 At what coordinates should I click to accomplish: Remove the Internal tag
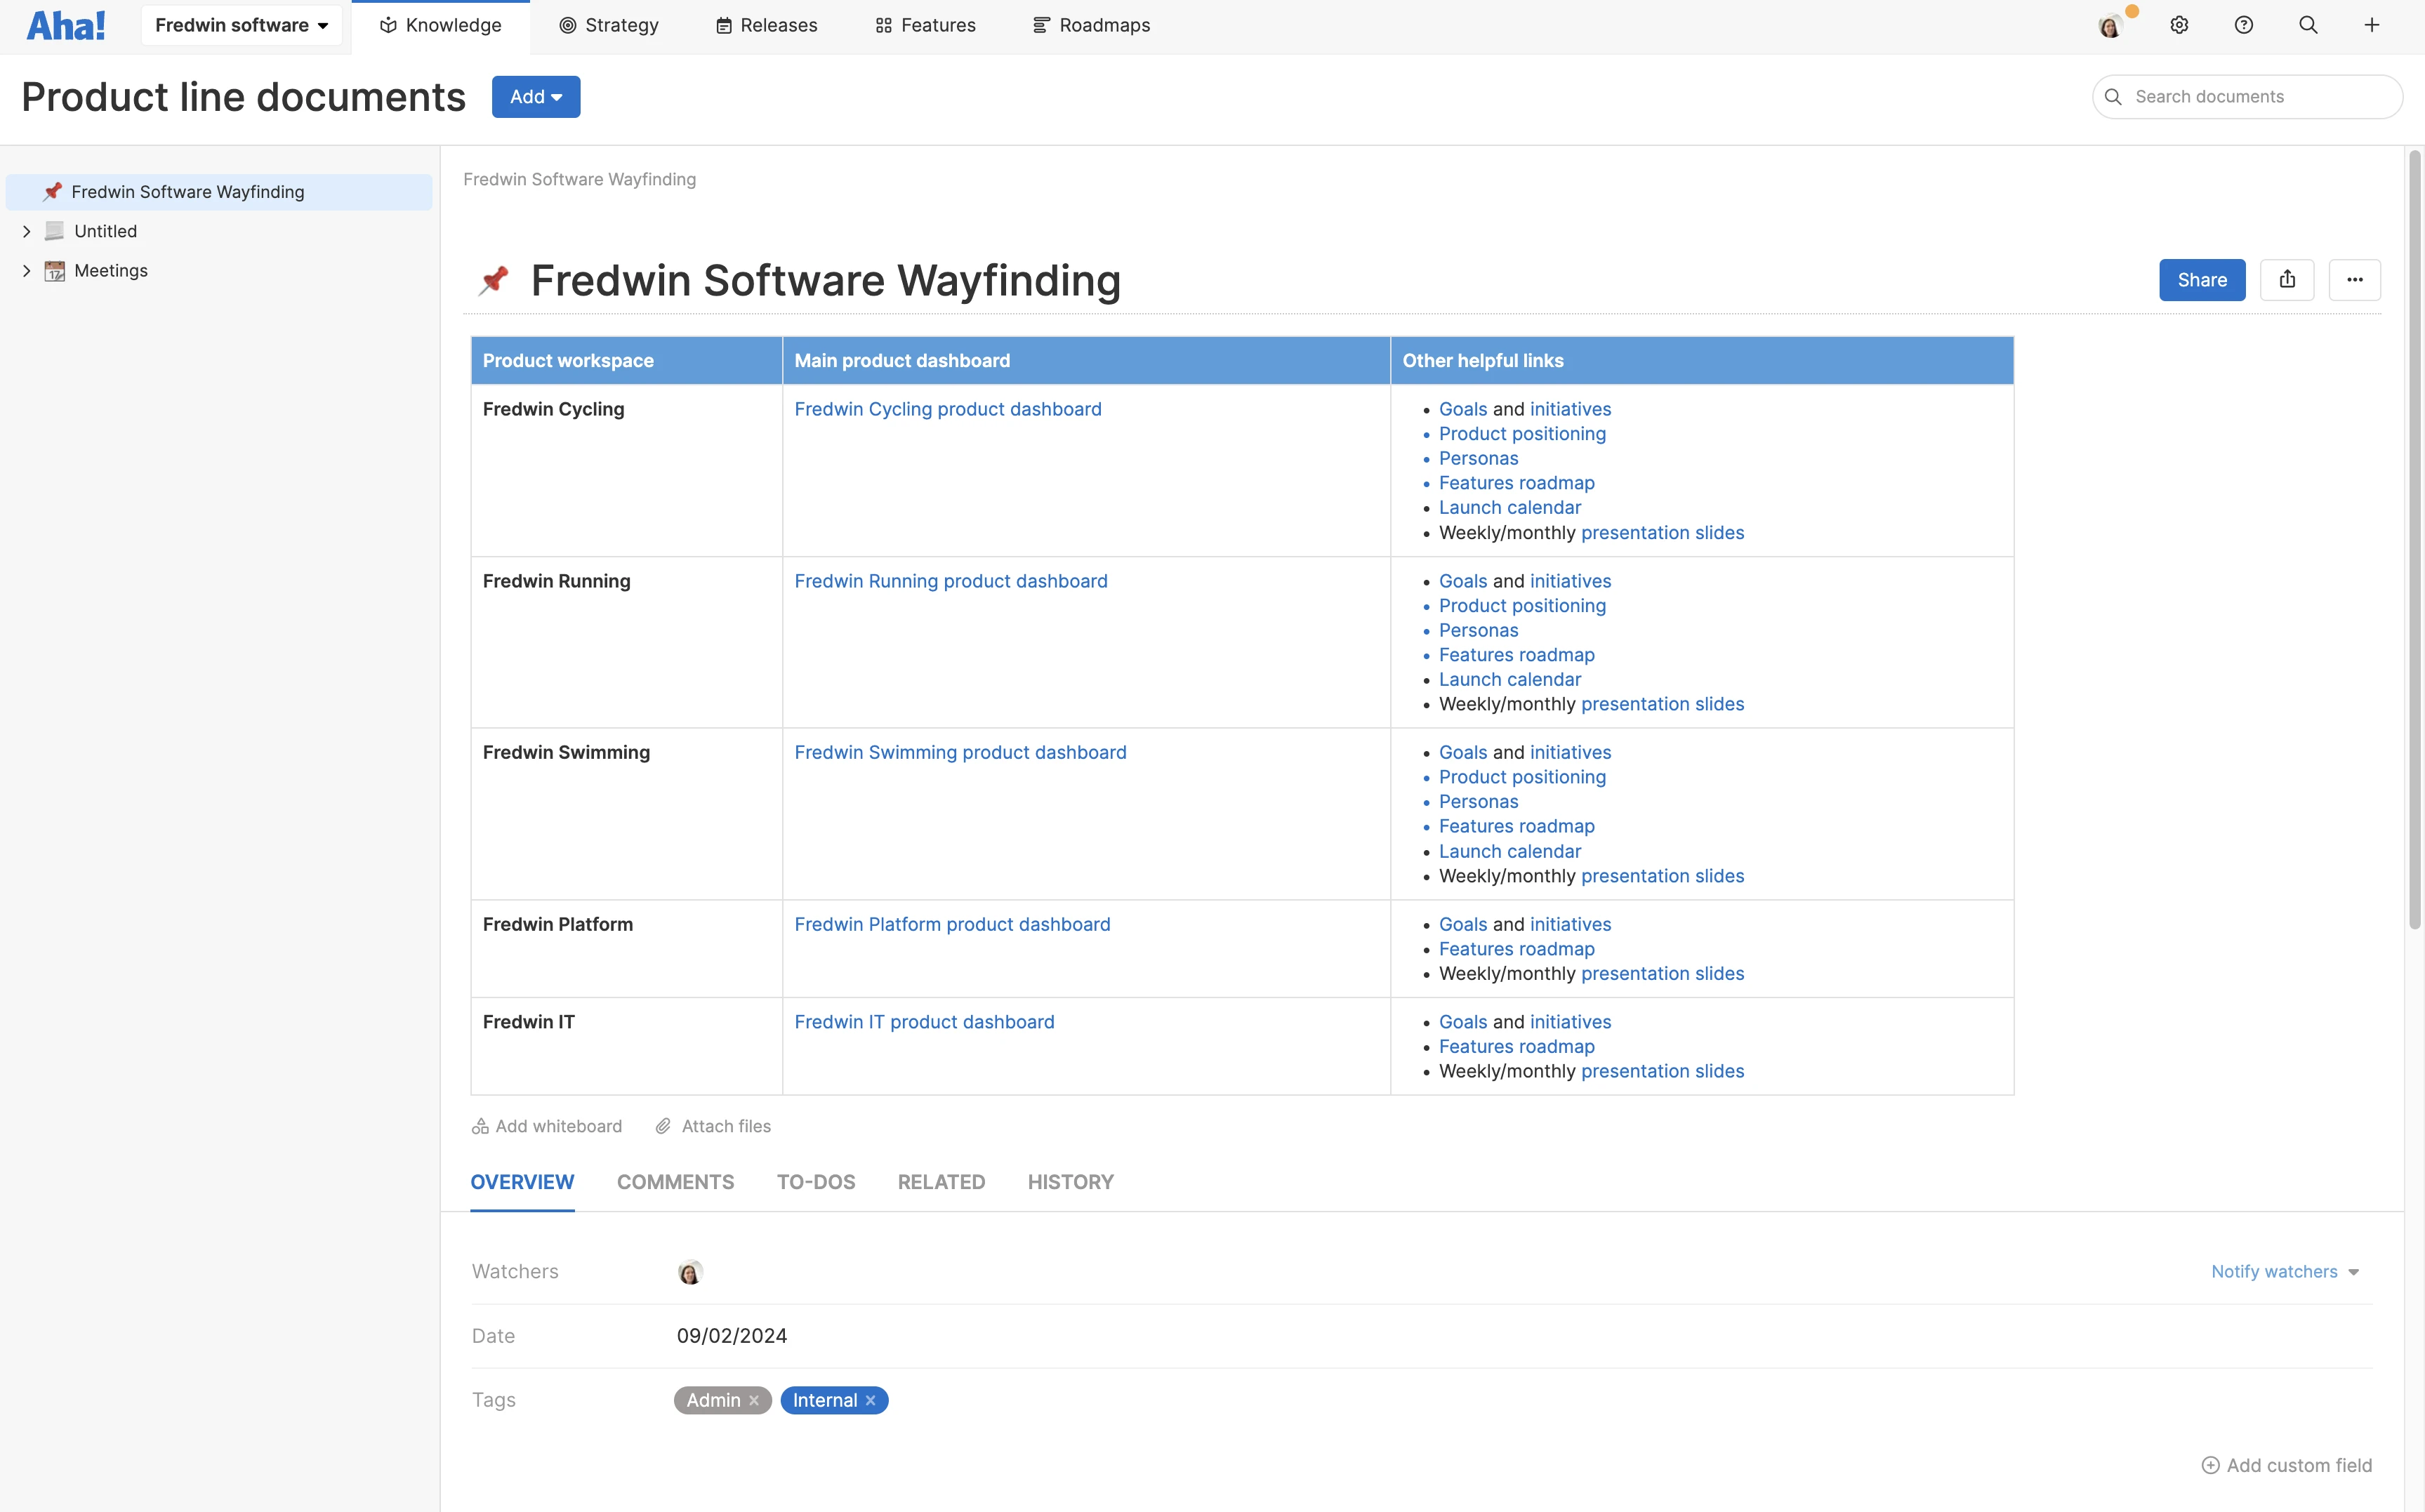coord(871,1400)
